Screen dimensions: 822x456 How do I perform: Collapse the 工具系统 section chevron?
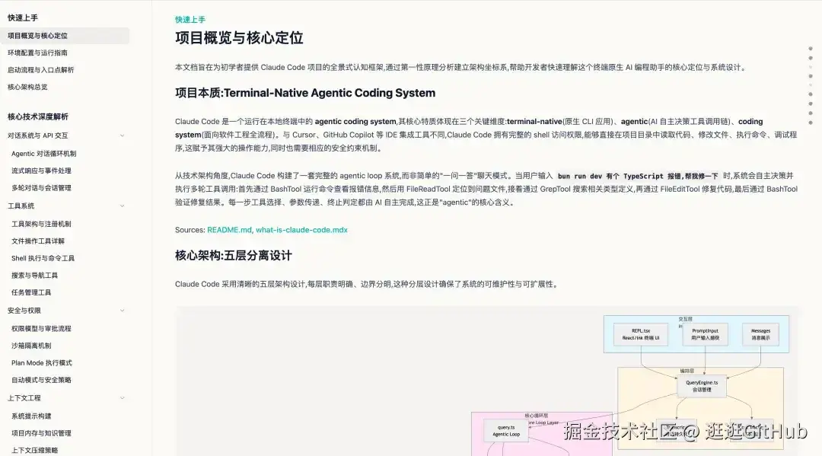coord(122,206)
